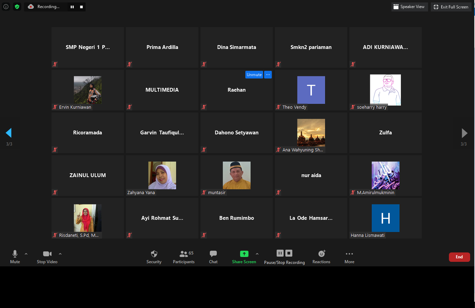Image resolution: width=475 pixels, height=308 pixels.
Task: Click Unmute on Raehan's tile
Action: coord(254,75)
